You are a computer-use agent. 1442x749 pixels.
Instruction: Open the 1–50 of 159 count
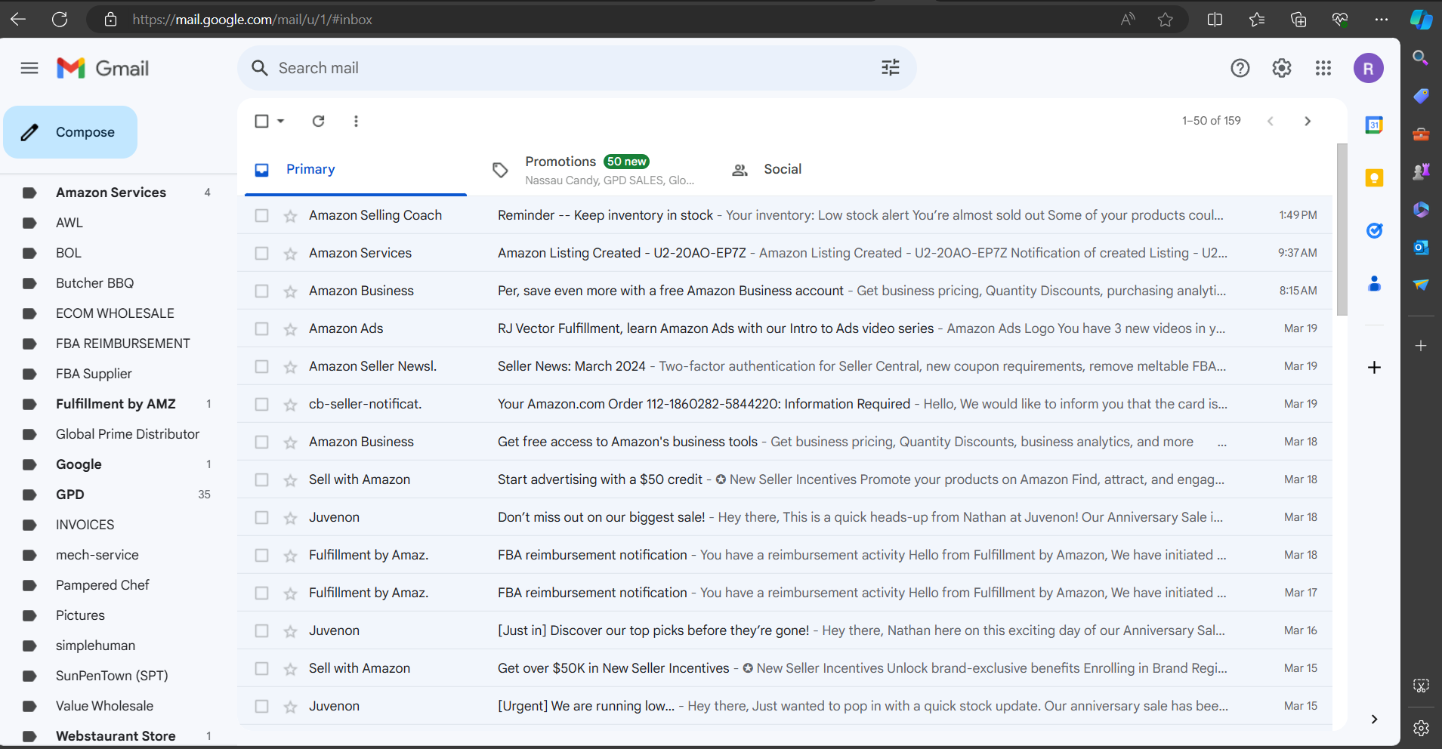point(1211,121)
